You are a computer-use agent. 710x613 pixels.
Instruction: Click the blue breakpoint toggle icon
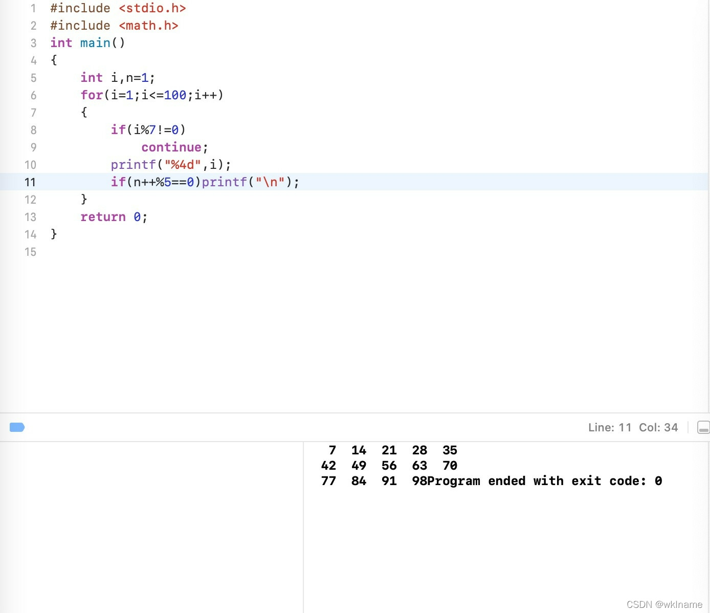pyautogui.click(x=17, y=427)
